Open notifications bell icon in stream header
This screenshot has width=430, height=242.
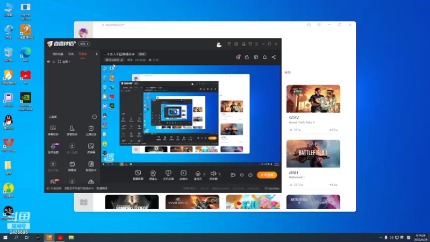coord(264,57)
